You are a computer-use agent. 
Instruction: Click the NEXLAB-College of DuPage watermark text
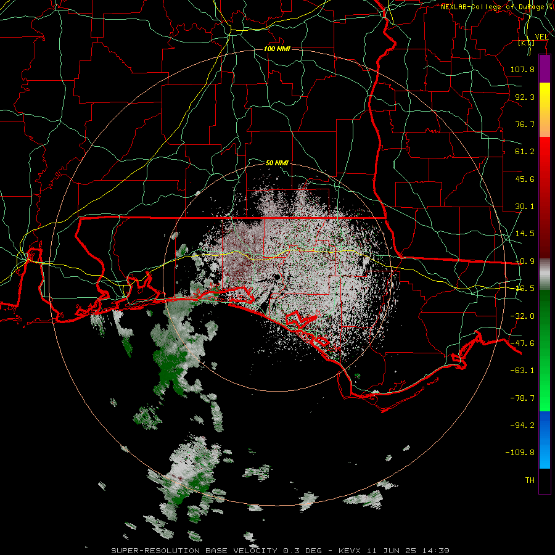[x=498, y=7]
